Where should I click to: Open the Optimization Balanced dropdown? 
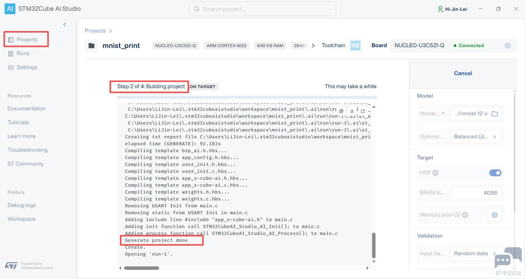(476, 136)
